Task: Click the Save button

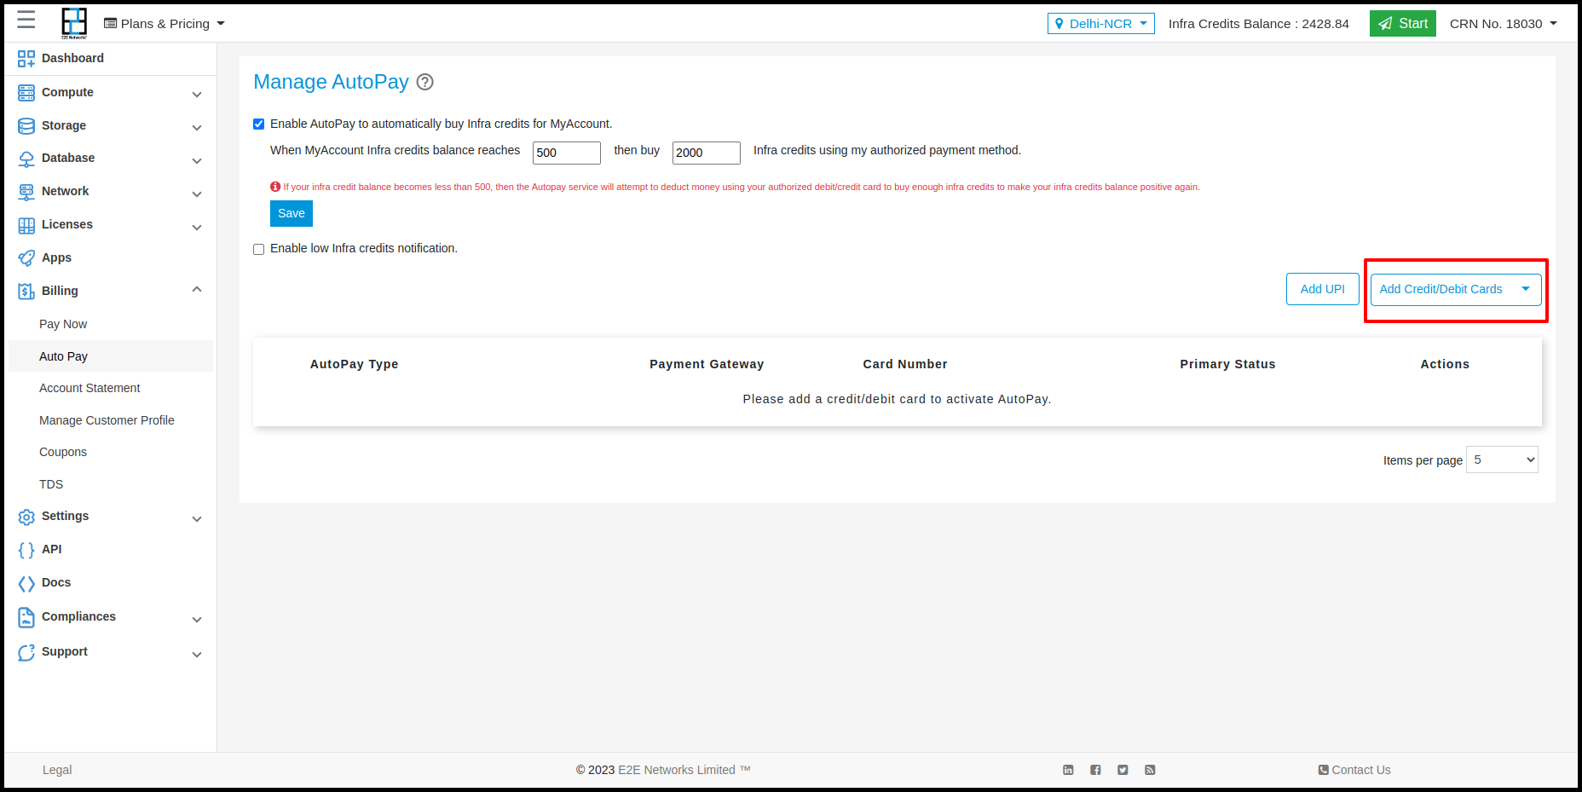Action: (x=292, y=213)
